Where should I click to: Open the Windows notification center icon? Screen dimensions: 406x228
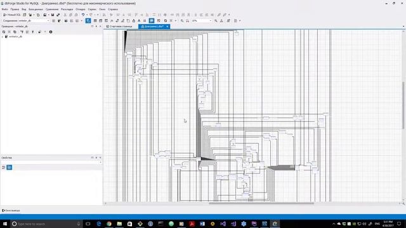399,224
